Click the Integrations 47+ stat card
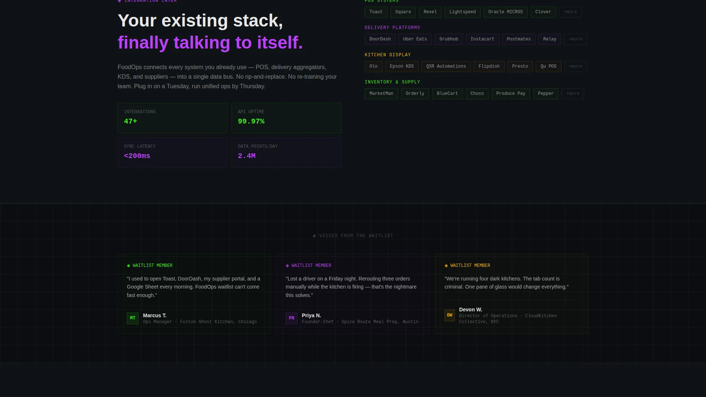 coord(172,118)
